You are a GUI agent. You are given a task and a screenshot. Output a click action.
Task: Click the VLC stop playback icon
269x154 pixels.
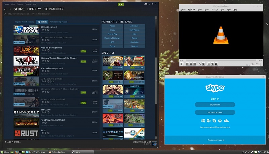(191, 64)
